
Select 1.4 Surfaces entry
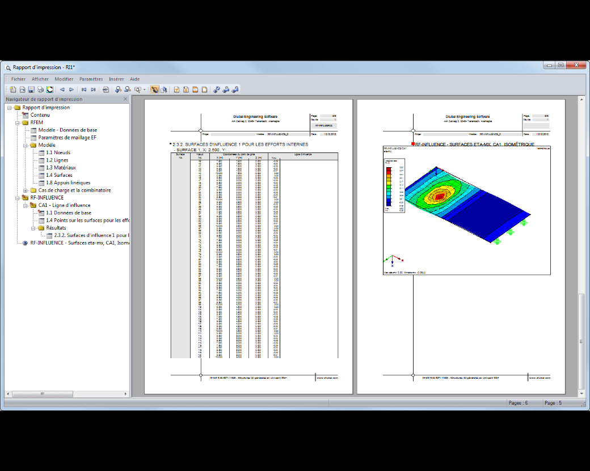(x=59, y=175)
